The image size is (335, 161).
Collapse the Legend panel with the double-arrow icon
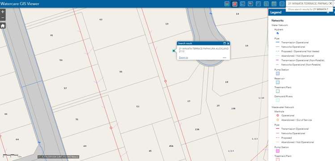328,13
